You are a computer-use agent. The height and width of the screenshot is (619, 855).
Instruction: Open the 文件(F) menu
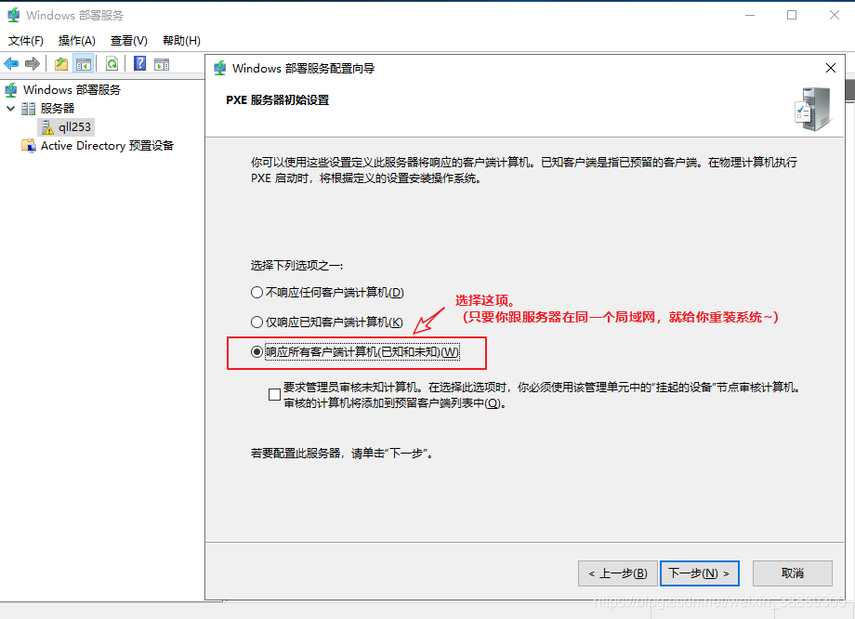tap(26, 41)
